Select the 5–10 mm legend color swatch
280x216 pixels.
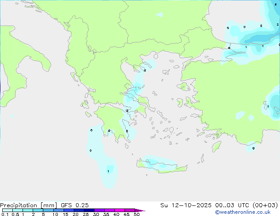tap(48, 210)
